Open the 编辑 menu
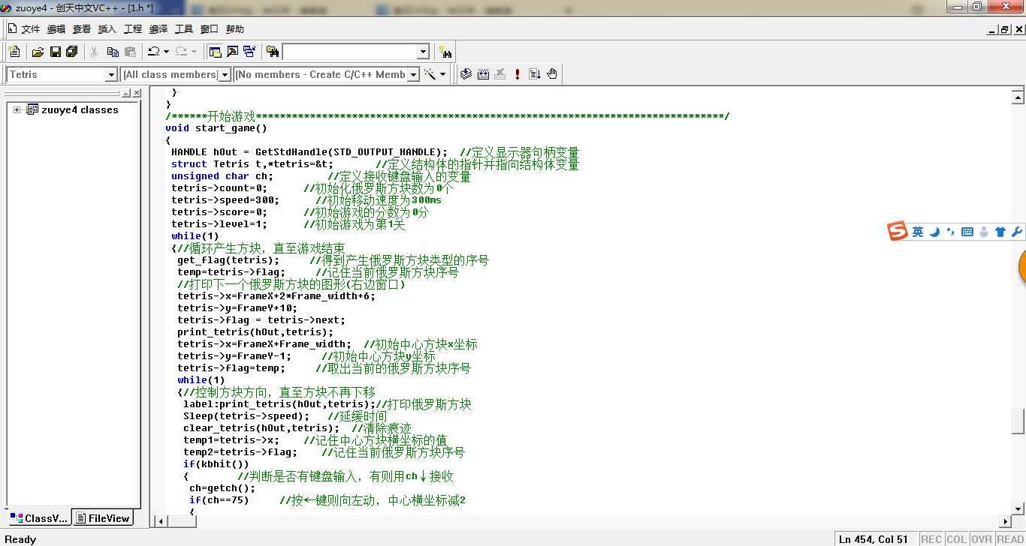This screenshot has height=546, width=1026. (56, 29)
